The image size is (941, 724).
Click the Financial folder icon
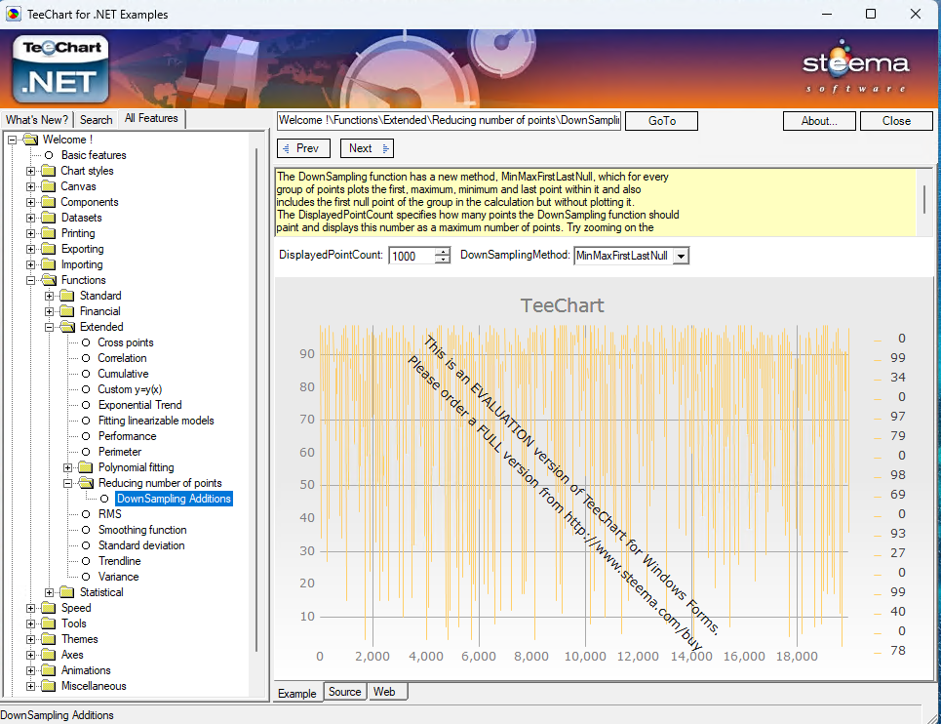click(x=67, y=311)
